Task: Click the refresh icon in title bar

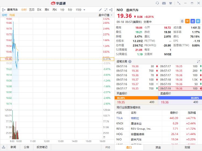Action: pos(157,3)
